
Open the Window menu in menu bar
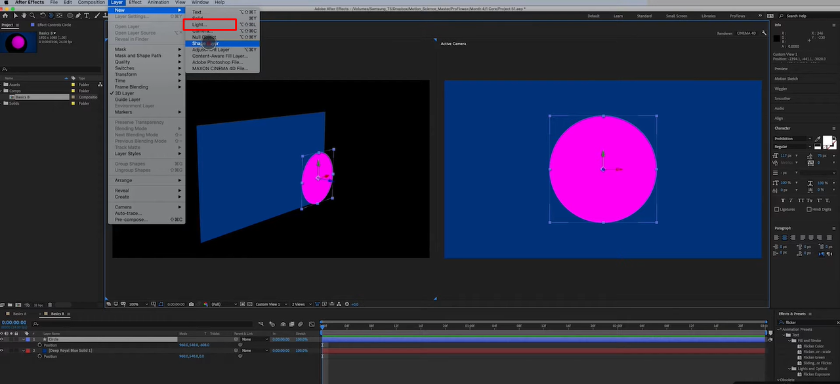click(200, 3)
